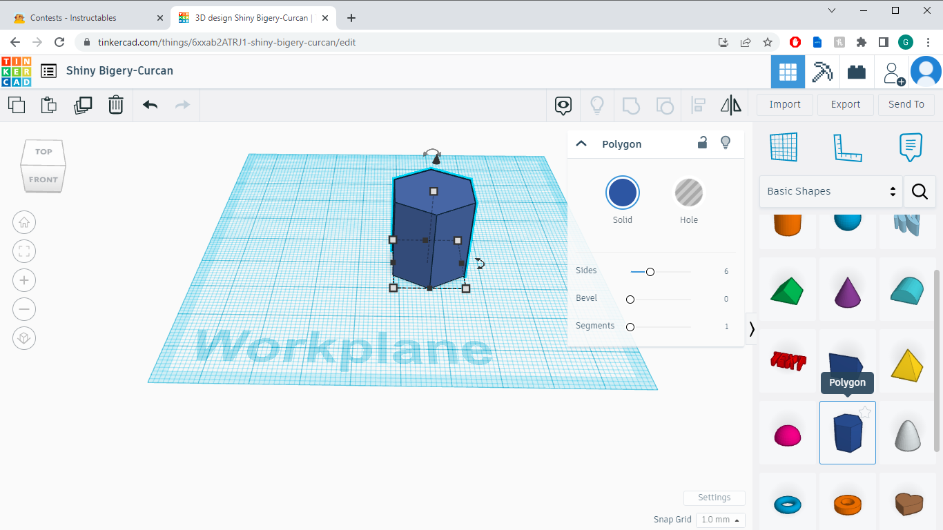943x530 pixels.
Task: Select the Notes tool icon
Action: point(911,147)
